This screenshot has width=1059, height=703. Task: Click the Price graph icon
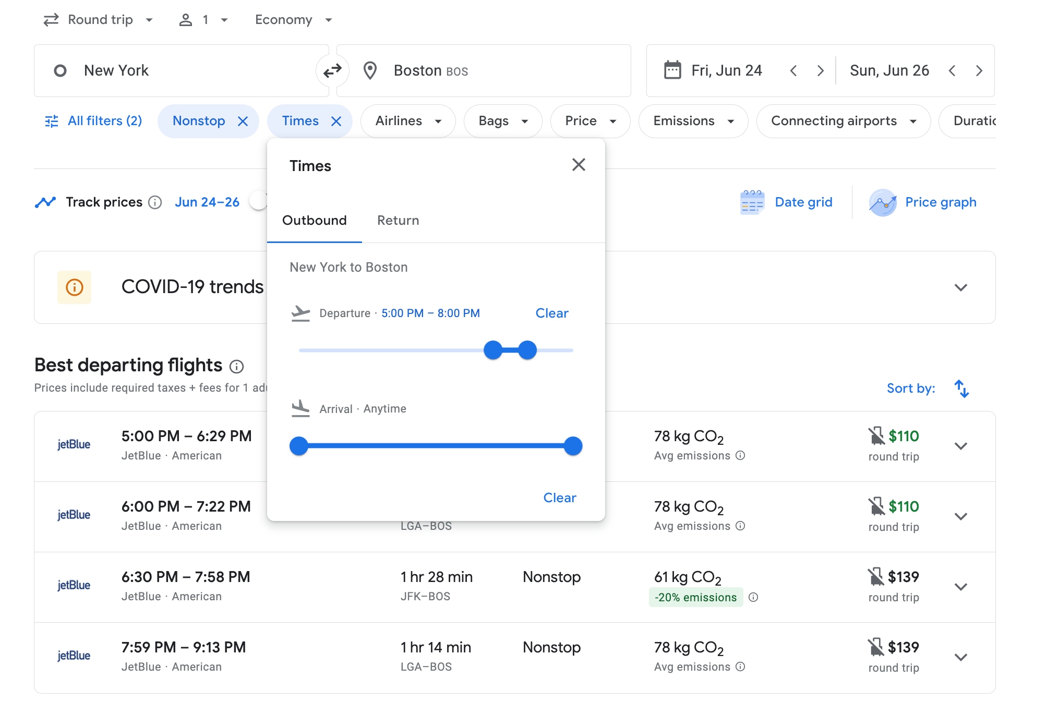pyautogui.click(x=880, y=202)
